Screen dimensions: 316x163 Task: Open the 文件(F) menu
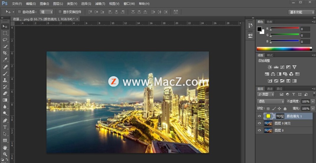(x=17, y=4)
